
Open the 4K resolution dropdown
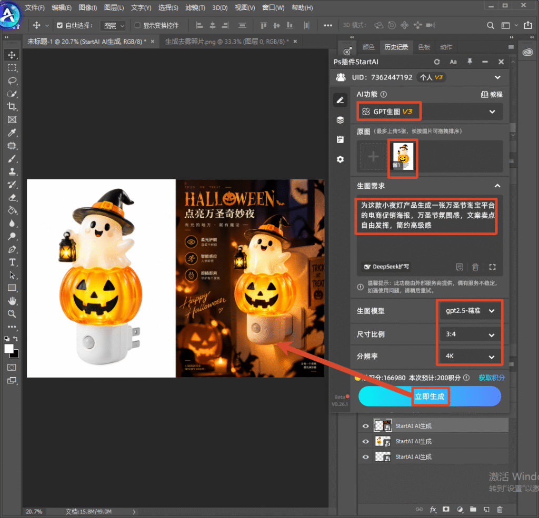click(x=469, y=356)
